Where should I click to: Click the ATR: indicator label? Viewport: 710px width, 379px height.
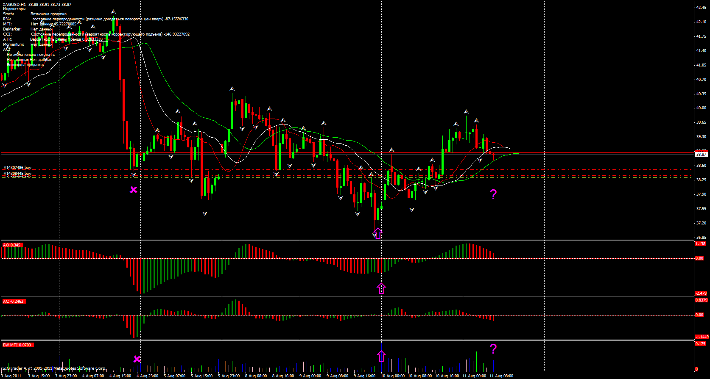8,39
